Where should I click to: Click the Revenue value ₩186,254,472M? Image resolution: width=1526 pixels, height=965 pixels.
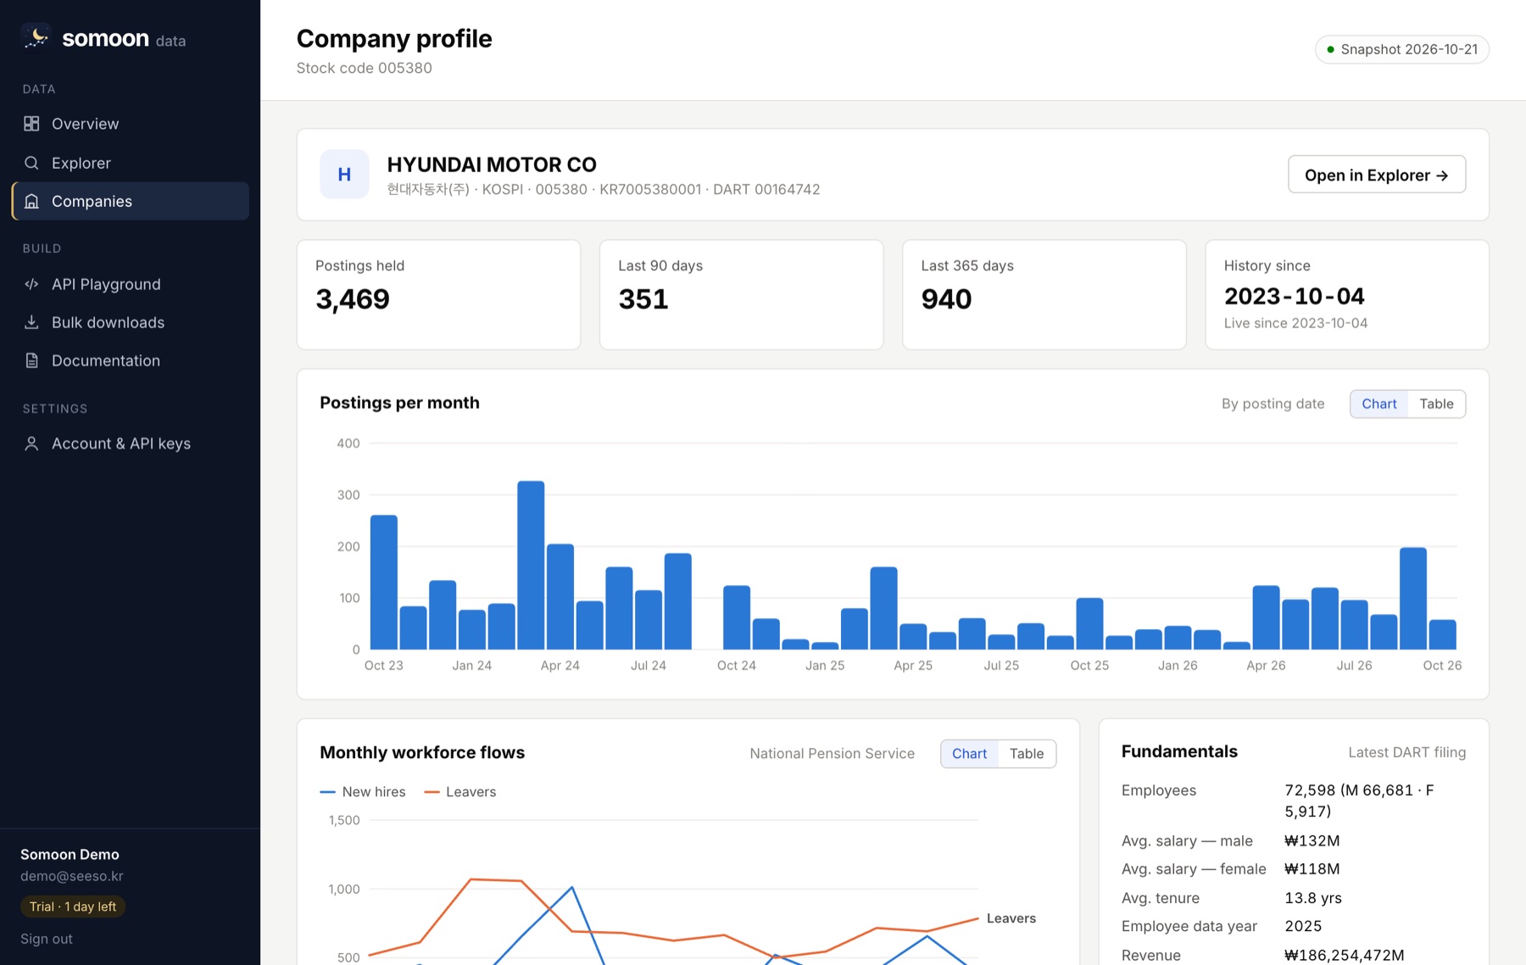click(x=1345, y=955)
